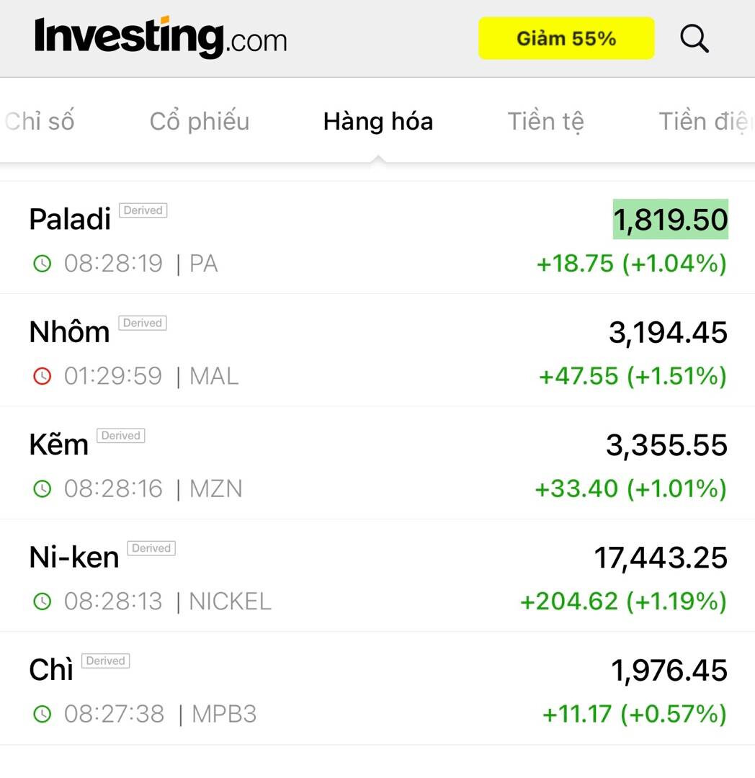Click the Chì price 1,976.45
Screen dimensions: 755x778
669,671
